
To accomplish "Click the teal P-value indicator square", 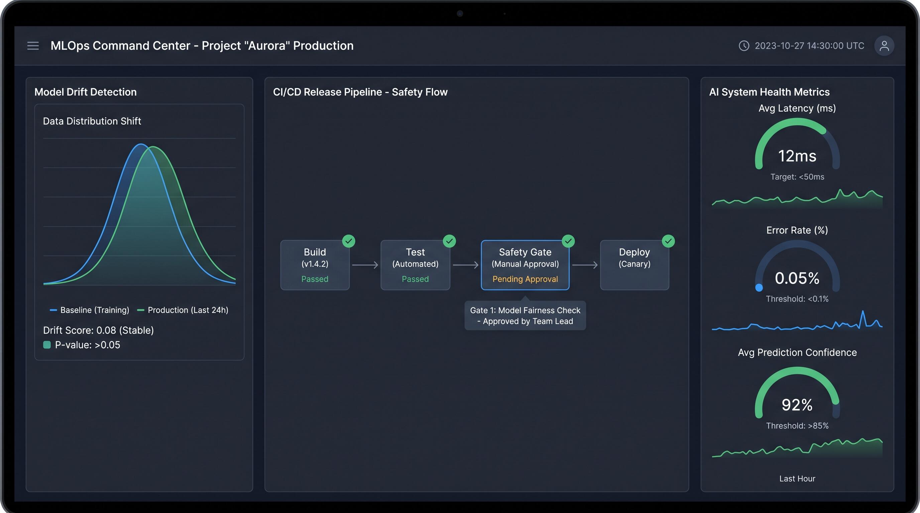I will (x=47, y=345).
